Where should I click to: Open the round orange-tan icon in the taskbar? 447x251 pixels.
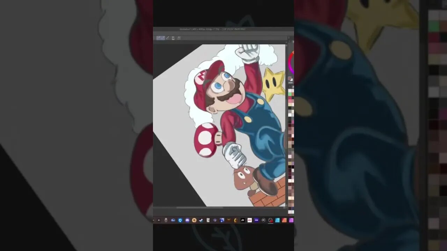pyautogui.click(x=194, y=220)
